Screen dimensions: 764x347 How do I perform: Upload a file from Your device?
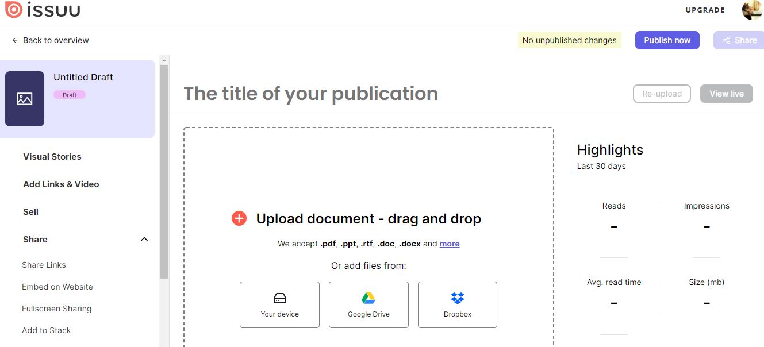[x=279, y=304]
